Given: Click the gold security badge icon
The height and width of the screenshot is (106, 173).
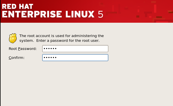Looking at the screenshot, I should coord(13,38).
